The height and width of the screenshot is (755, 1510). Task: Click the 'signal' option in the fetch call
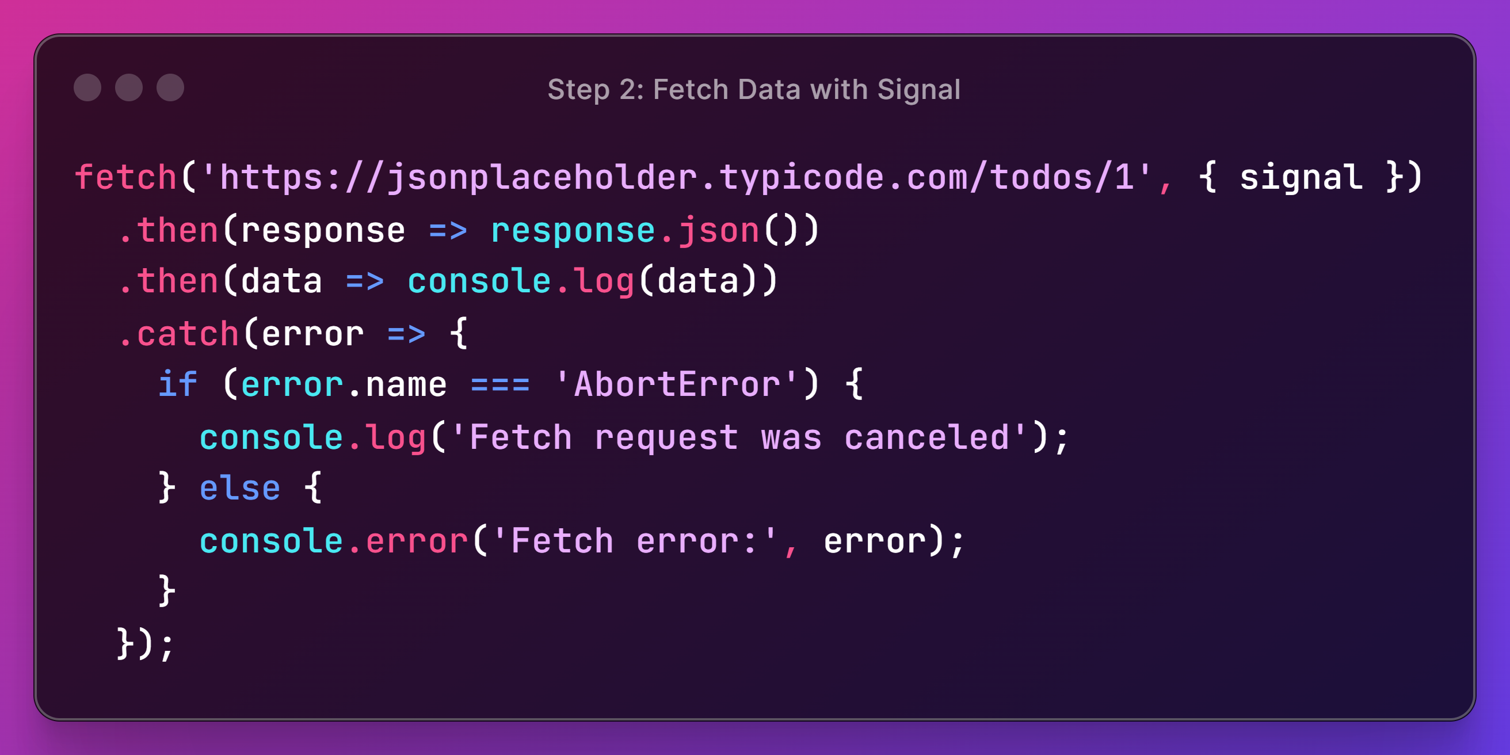(1301, 177)
